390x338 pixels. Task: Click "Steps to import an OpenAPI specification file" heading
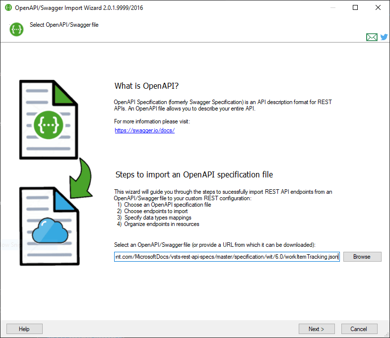click(x=194, y=174)
